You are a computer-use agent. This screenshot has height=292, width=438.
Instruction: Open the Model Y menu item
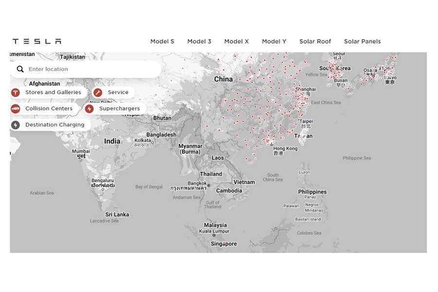pyautogui.click(x=274, y=41)
